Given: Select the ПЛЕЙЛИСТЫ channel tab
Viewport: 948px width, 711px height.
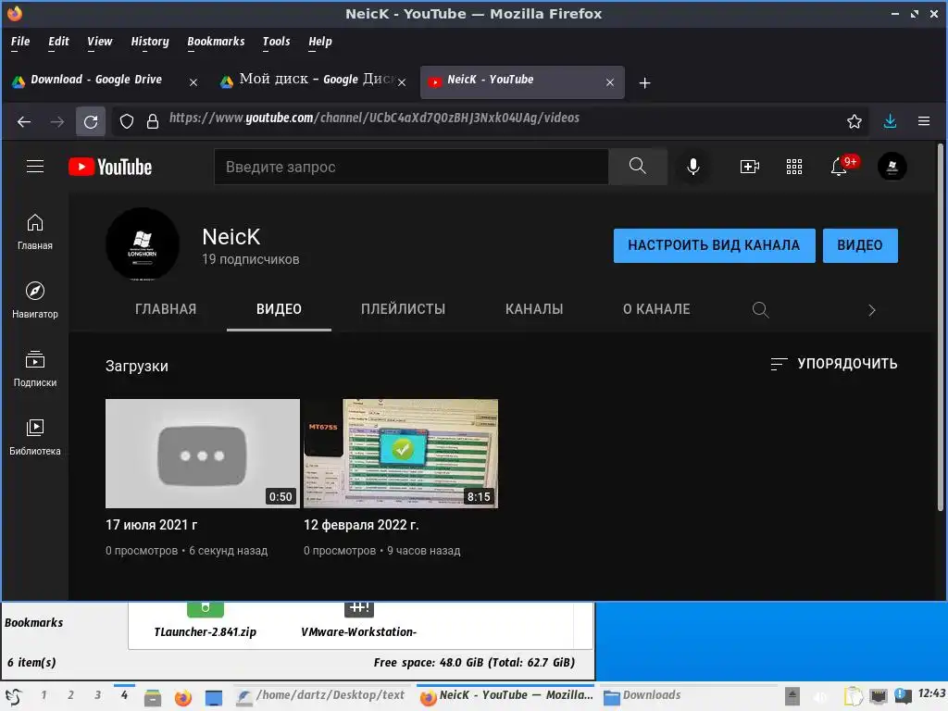Looking at the screenshot, I should coord(403,309).
